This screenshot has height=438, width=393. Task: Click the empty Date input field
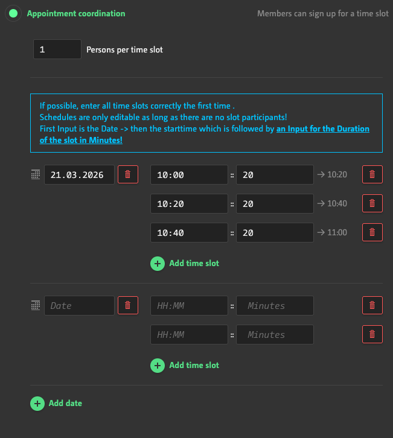79,306
